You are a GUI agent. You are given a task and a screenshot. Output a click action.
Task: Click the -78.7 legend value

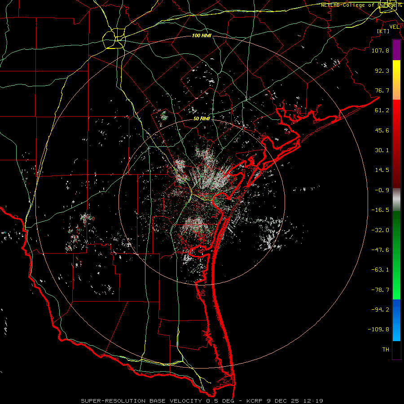[x=380, y=290]
